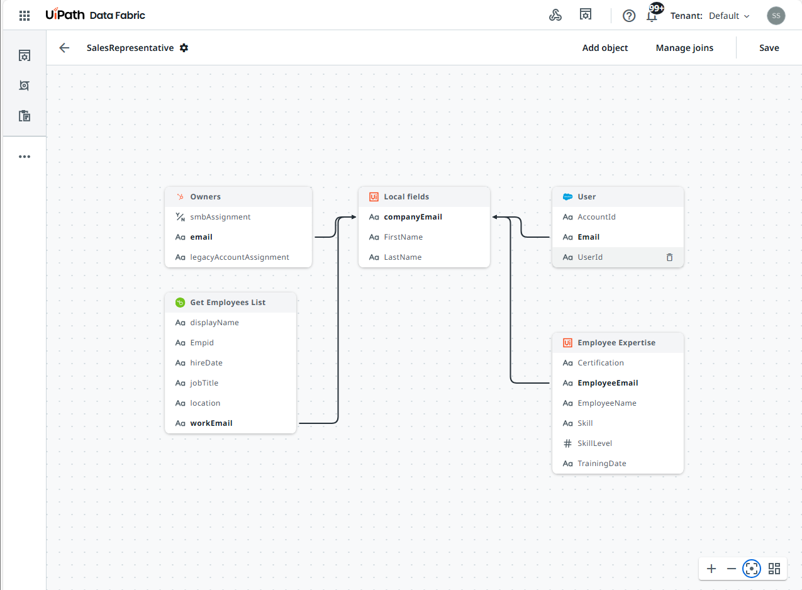Select the location field

coord(230,403)
